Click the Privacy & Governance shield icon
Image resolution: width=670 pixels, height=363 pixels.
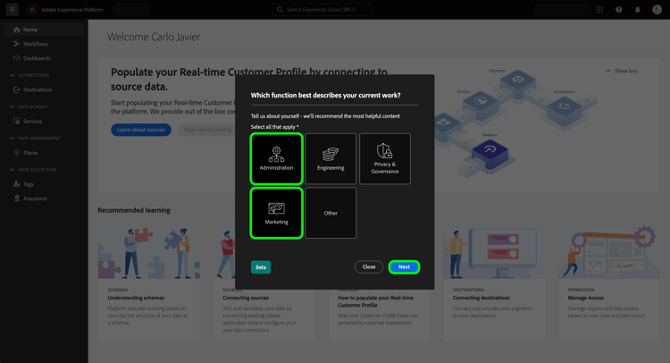[384, 151]
